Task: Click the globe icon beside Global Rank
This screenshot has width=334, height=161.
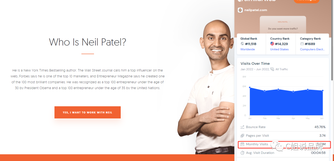Action: click(x=242, y=44)
